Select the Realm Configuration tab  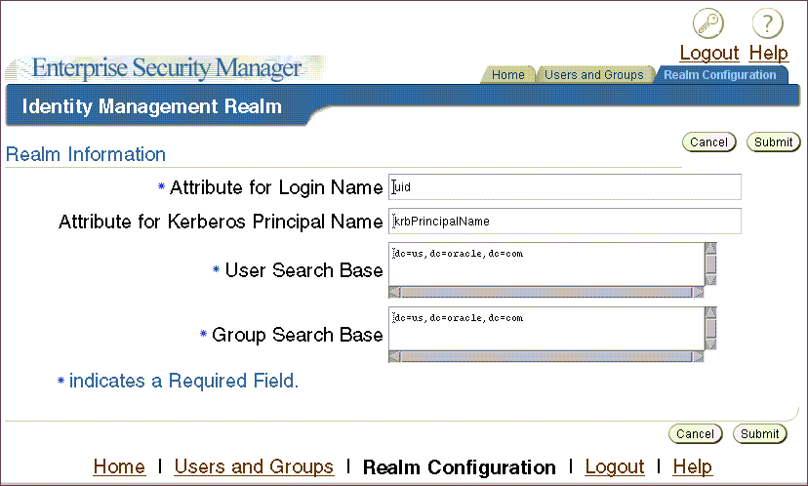coord(719,75)
